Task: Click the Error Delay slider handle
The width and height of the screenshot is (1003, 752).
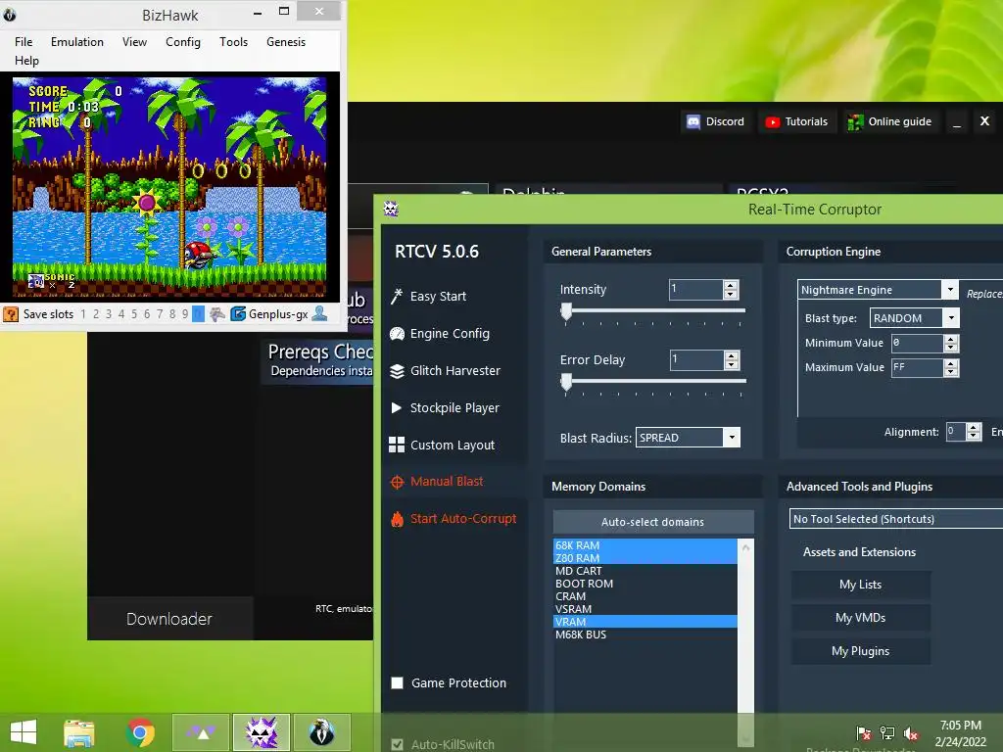Action: click(x=566, y=382)
